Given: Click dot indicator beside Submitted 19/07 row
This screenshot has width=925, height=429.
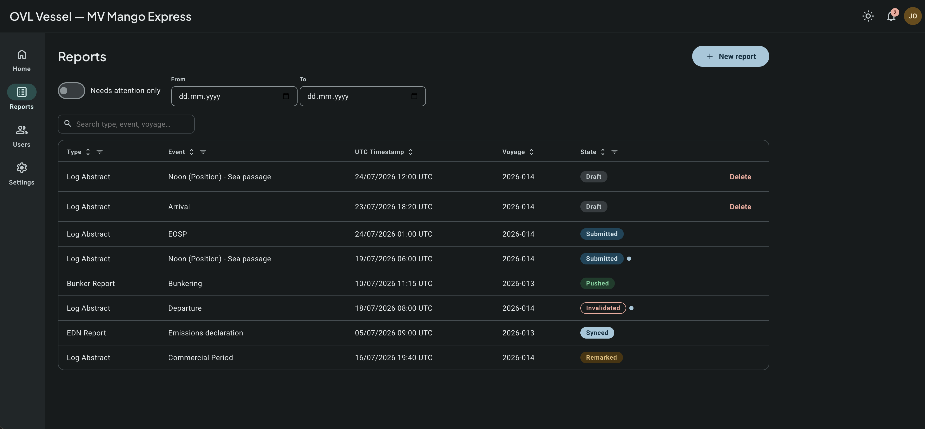Looking at the screenshot, I should tap(629, 259).
